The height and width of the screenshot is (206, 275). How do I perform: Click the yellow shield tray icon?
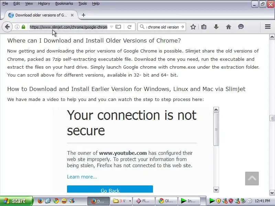point(218,201)
